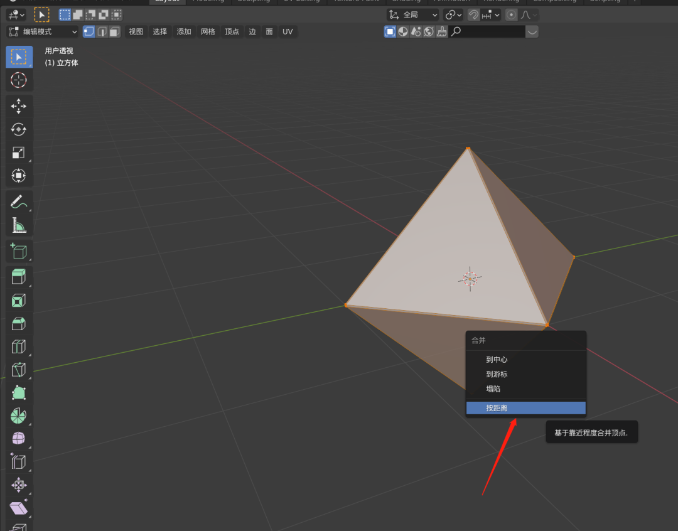This screenshot has height=531, width=678.
Task: Activate the Knife tool
Action: point(19,370)
